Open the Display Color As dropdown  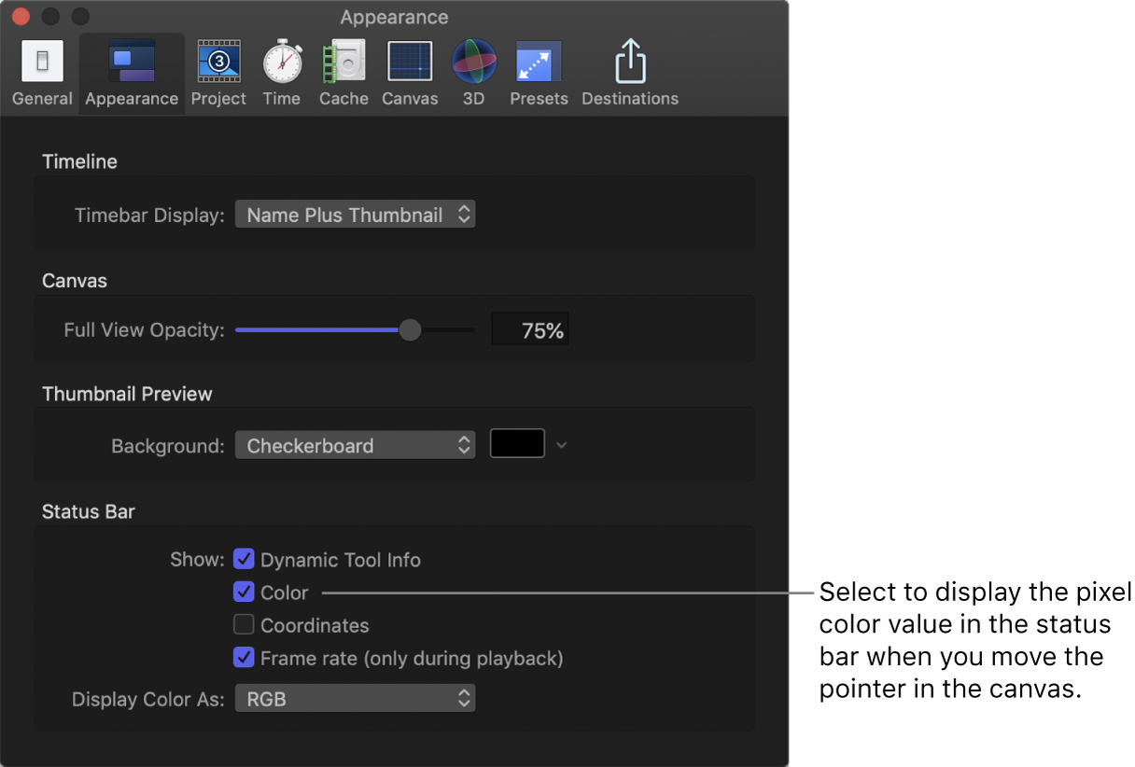coord(355,698)
